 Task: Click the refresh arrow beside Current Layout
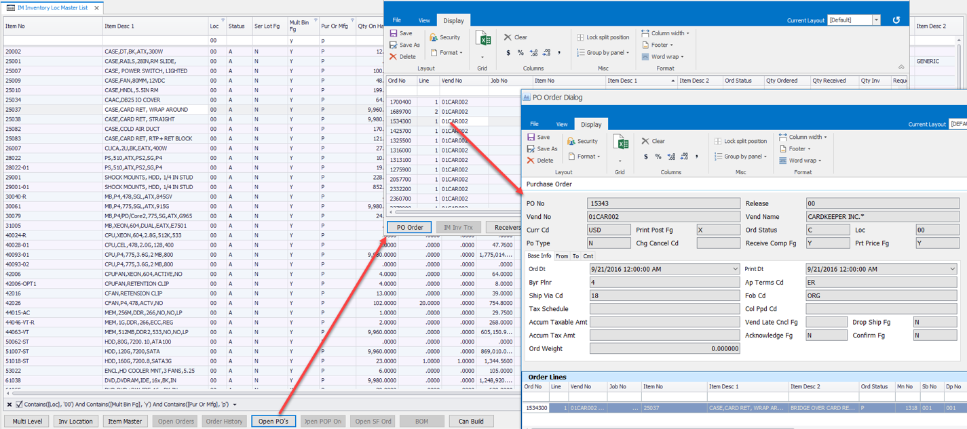896,20
